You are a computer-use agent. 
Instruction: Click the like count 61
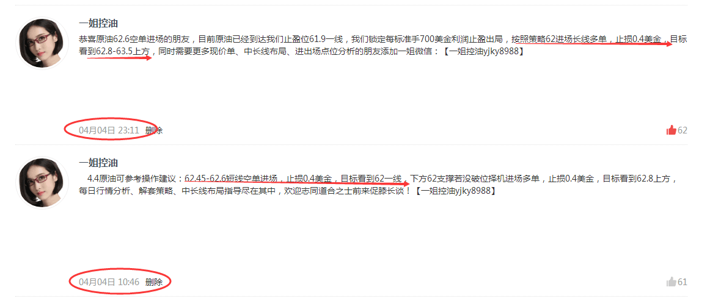[683, 282]
